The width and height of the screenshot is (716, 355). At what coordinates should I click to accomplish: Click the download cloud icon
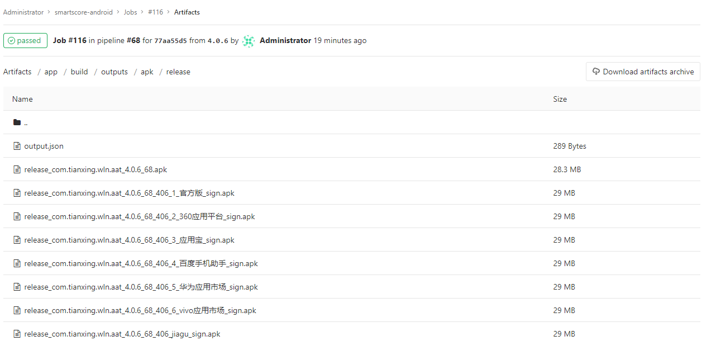pos(596,72)
